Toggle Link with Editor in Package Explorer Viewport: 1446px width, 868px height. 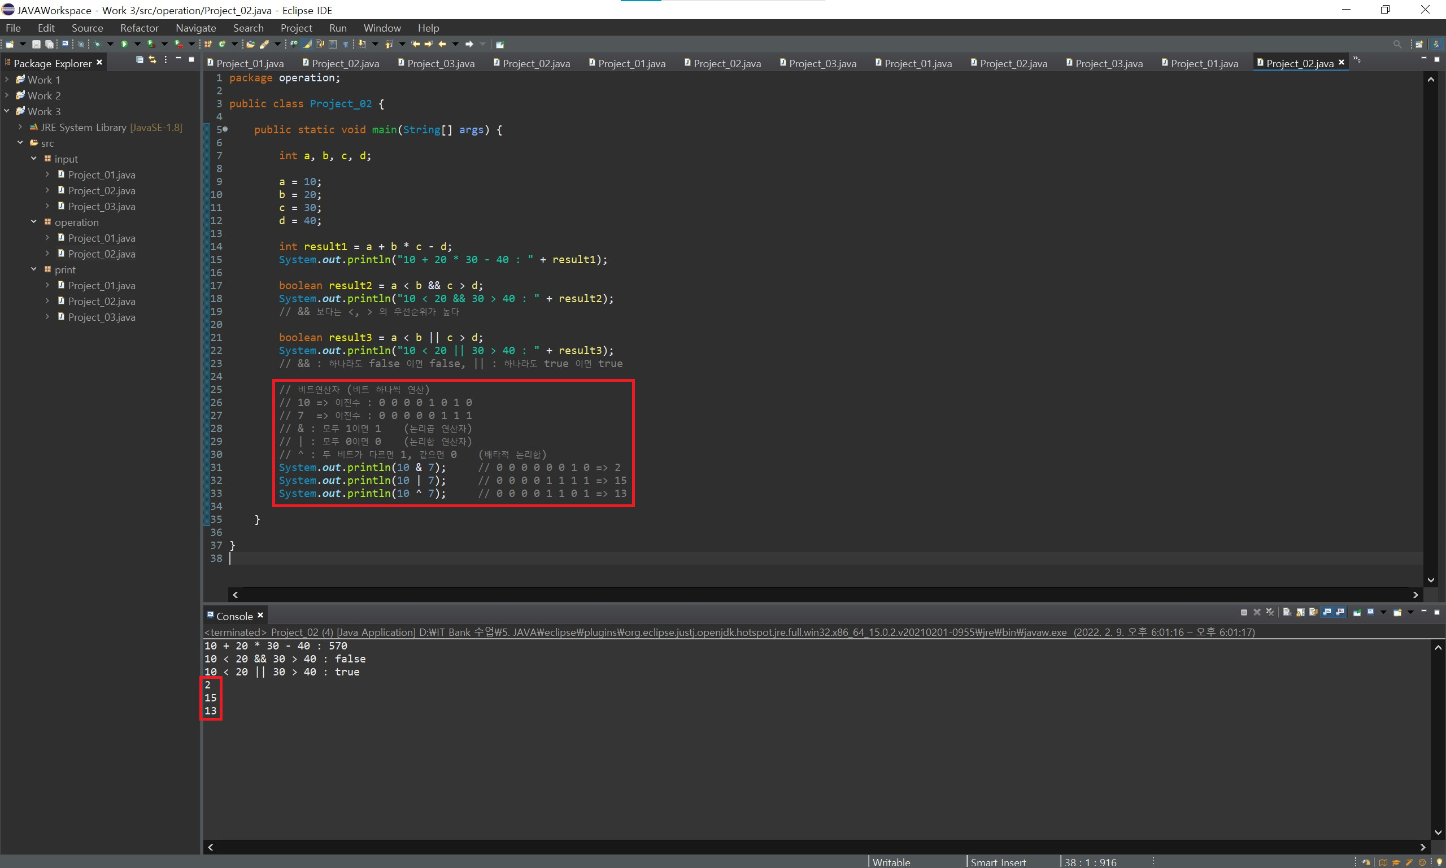152,60
